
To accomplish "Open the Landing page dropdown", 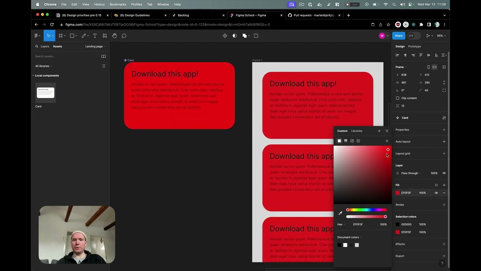I will click(x=95, y=46).
